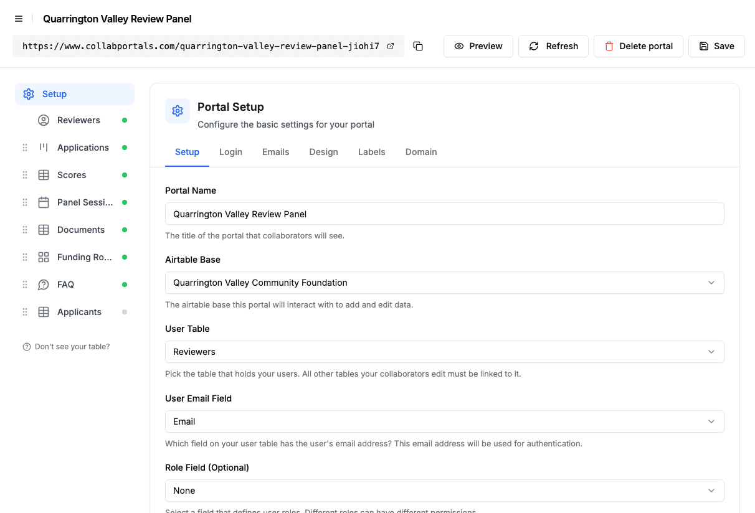Click the Reviewers user-circle icon
Image resolution: width=755 pixels, height=513 pixels.
click(x=44, y=120)
